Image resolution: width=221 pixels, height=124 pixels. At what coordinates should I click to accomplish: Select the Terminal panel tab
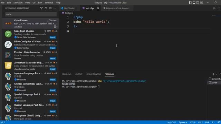coord(109,74)
